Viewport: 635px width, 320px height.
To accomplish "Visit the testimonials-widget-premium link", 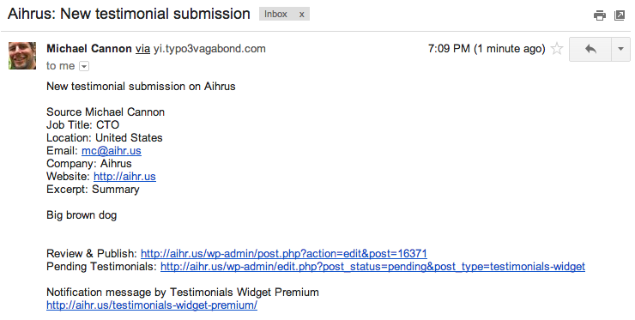I will [152, 305].
